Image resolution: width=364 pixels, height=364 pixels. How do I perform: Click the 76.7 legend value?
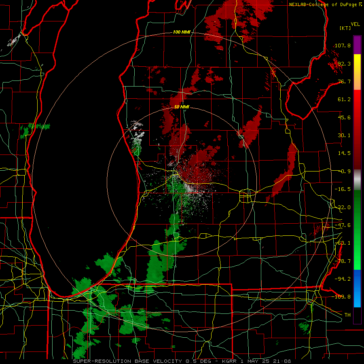(344, 81)
